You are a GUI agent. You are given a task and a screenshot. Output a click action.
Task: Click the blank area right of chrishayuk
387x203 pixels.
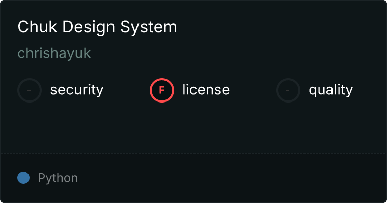(229, 53)
